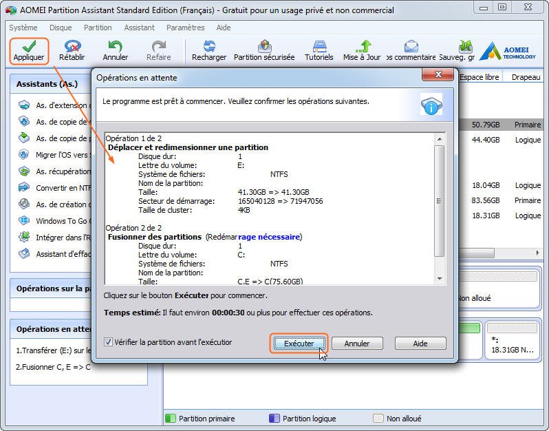
Task: Open the Assistant menu
Action: (140, 28)
